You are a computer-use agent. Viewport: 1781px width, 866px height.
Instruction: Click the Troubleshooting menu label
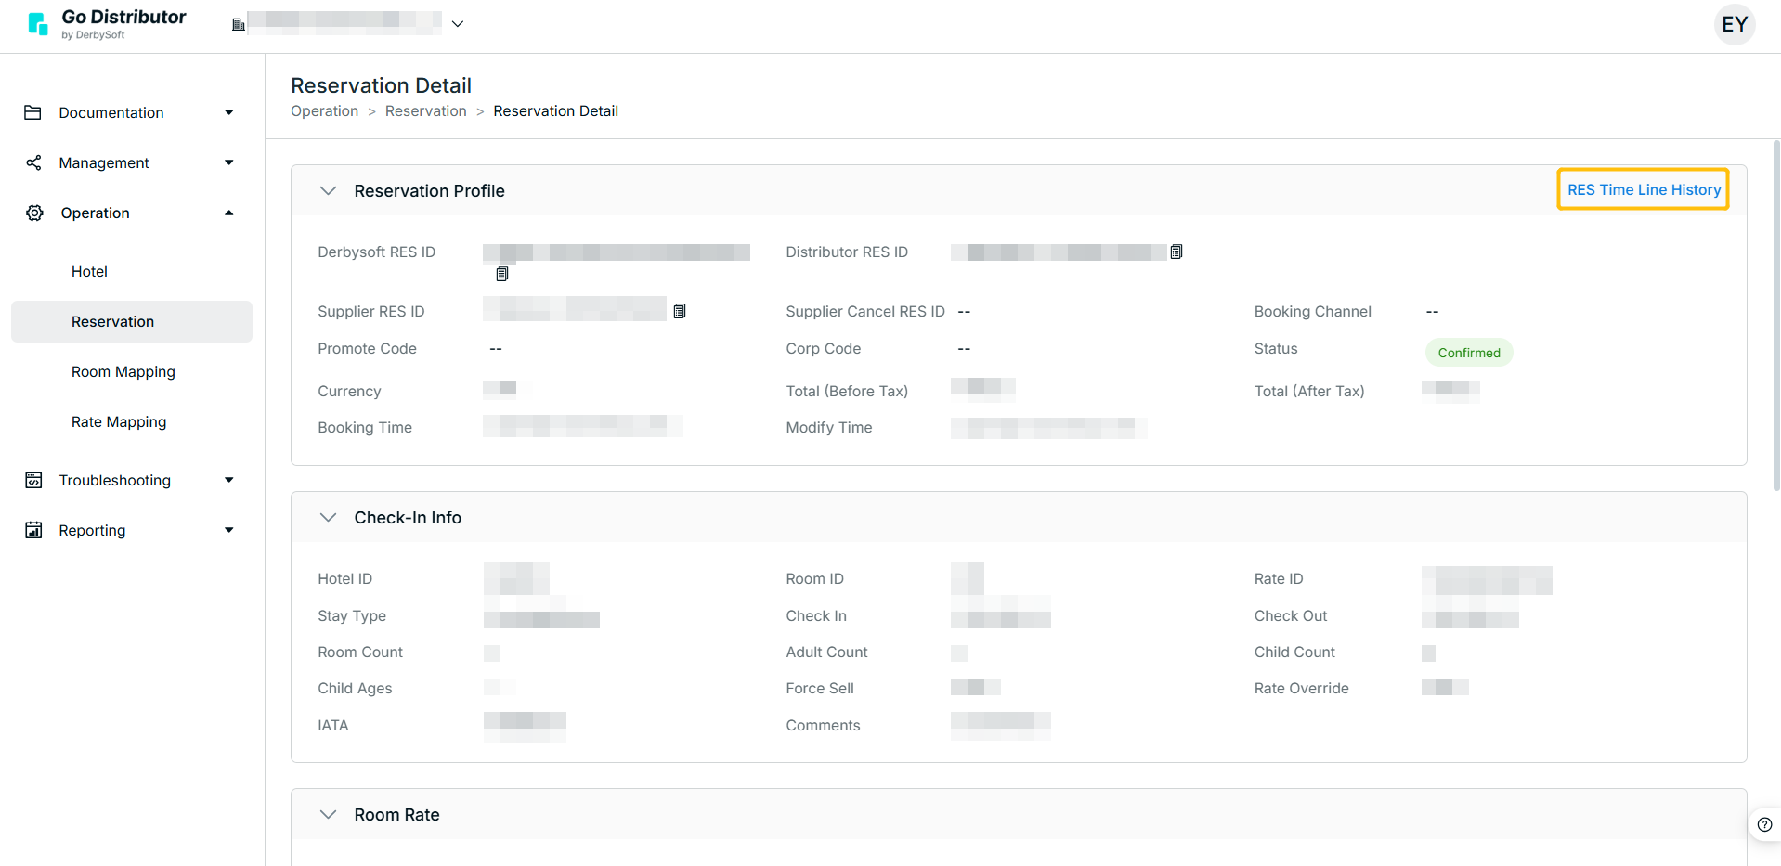click(115, 480)
